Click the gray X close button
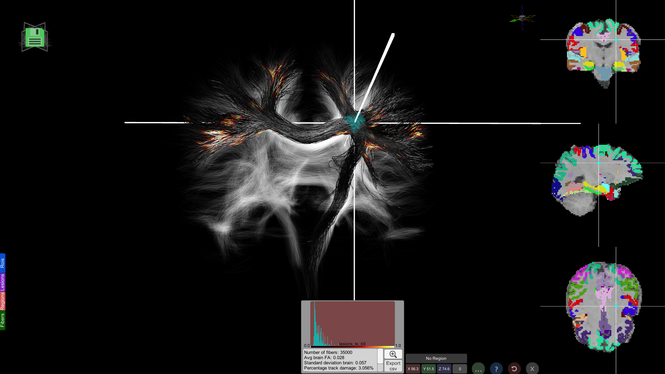The image size is (665, 374). point(532,369)
